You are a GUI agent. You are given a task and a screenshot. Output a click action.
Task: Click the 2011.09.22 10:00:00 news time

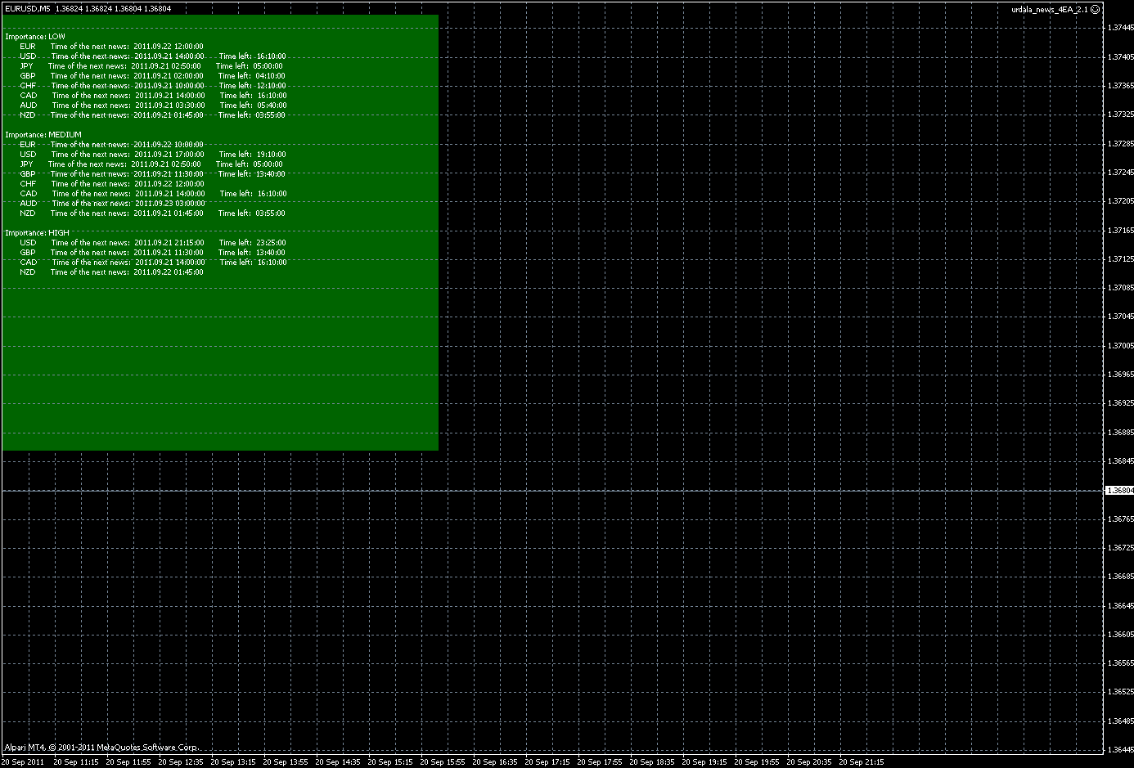coord(169,145)
